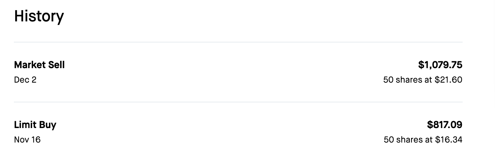This screenshot has width=495, height=158.
Task: Click the $817.09 buy total
Action: pyautogui.click(x=444, y=125)
